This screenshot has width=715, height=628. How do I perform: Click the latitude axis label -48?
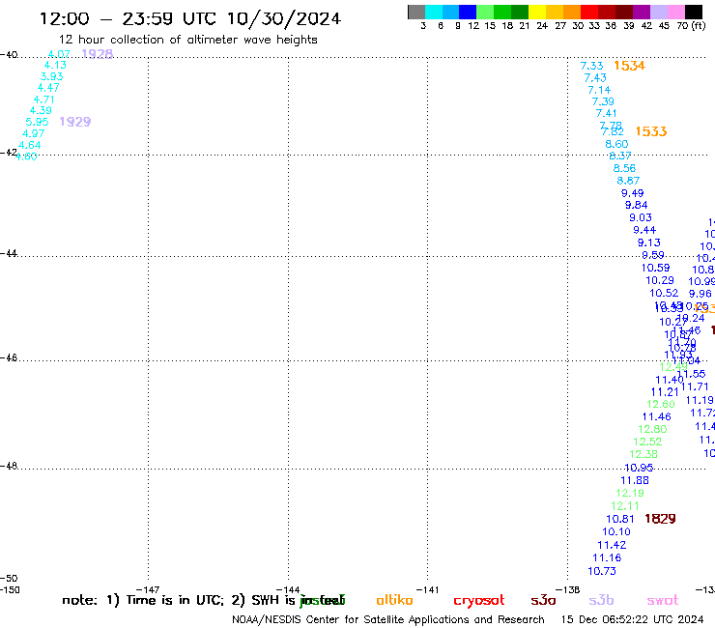pos(9,466)
